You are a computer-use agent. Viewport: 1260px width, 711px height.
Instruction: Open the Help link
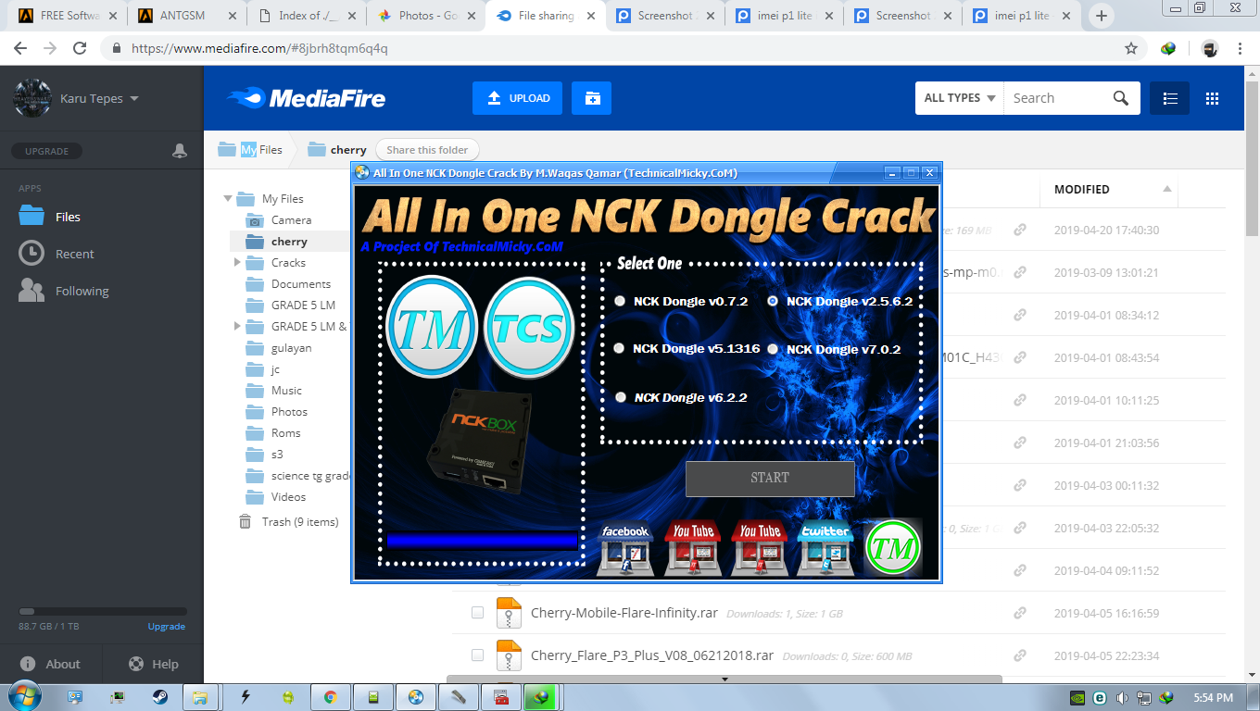(x=153, y=664)
